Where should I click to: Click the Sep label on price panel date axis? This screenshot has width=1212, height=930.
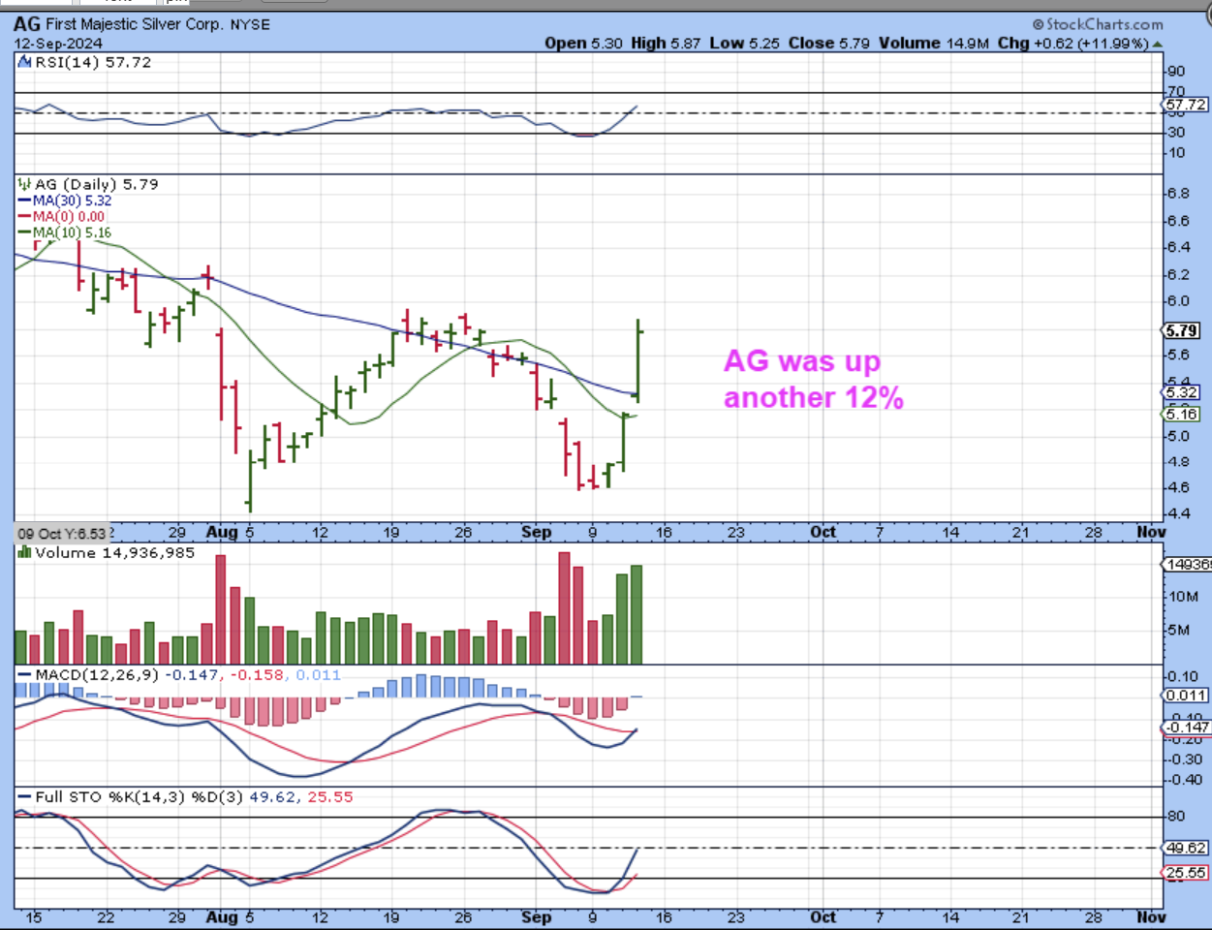click(x=536, y=532)
